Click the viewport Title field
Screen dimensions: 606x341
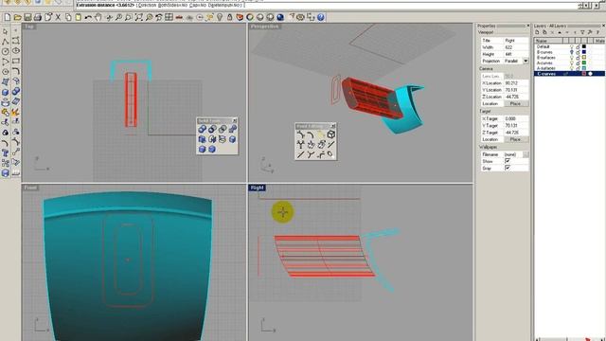(516, 41)
